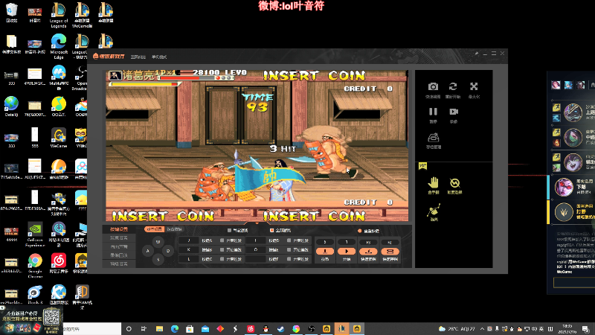Toggle turbo checkbox in the empty-key row
Image resolution: width=595 pixels, height=335 pixels.
pyautogui.click(x=289, y=259)
